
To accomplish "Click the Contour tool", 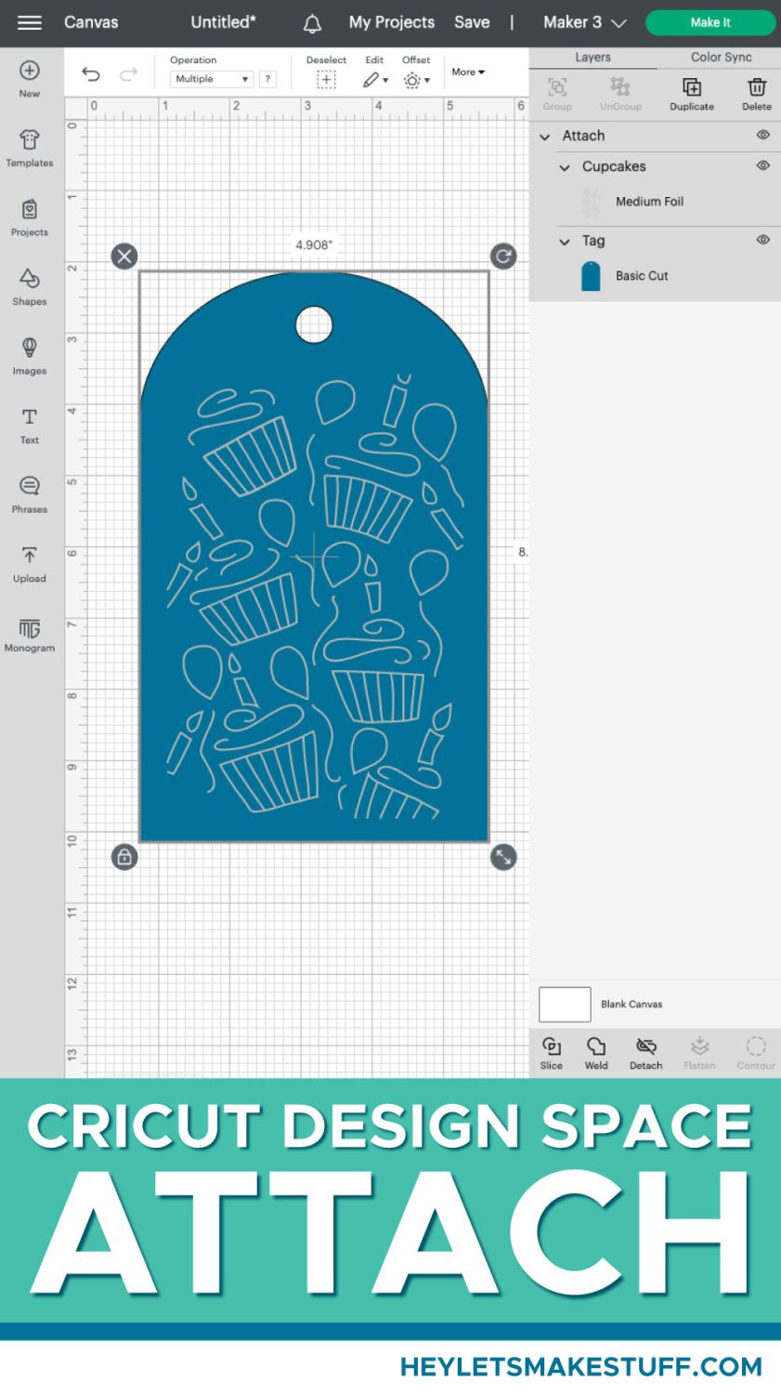I will (756, 1053).
